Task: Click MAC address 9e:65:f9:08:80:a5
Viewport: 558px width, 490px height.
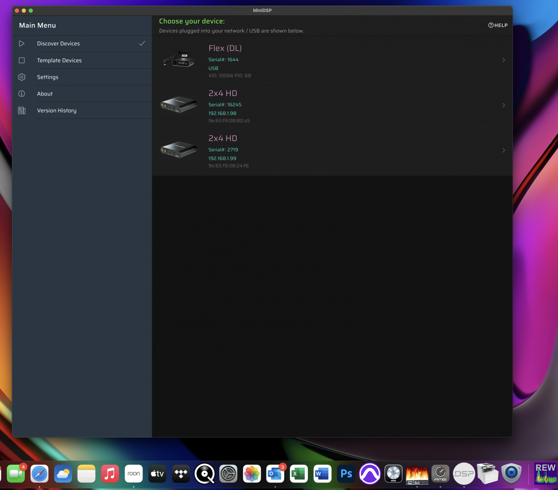Action: pos(229,121)
